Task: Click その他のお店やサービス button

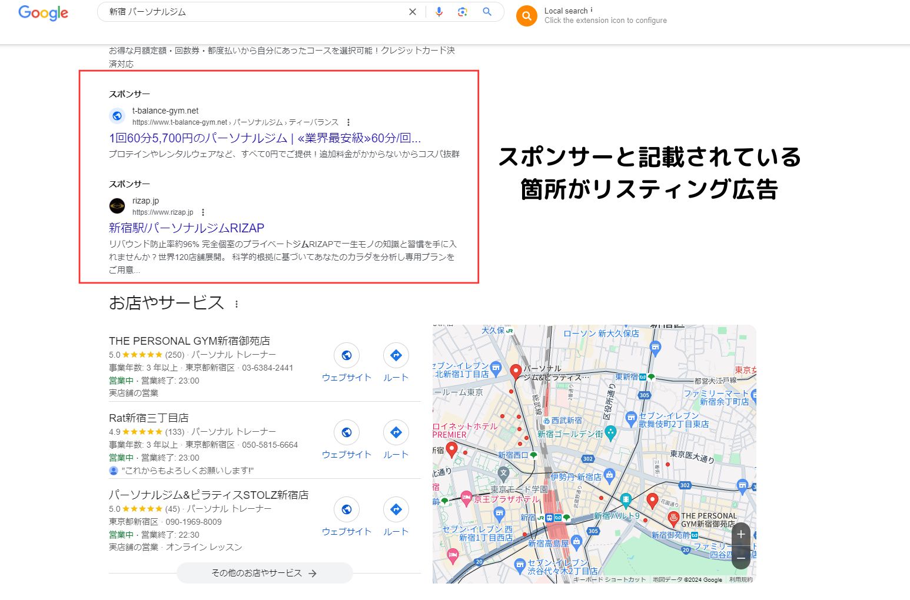Action: point(265,573)
